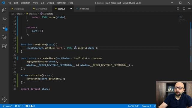Open the File menu
The height and width of the screenshot is (108, 192).
pyautogui.click(x=9, y=3)
